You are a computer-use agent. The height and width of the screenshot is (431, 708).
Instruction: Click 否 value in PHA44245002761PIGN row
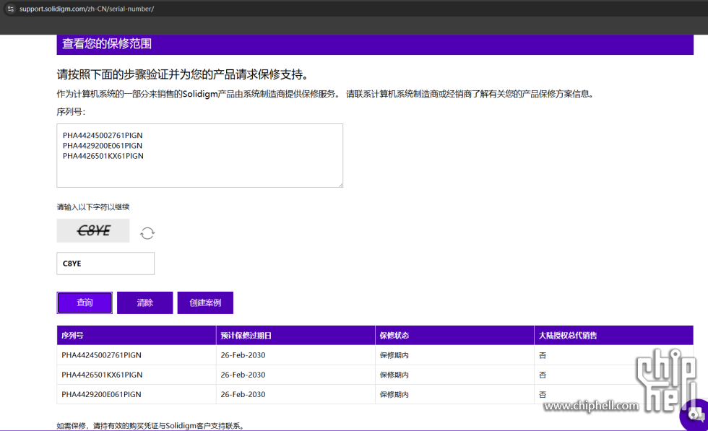[x=543, y=355]
